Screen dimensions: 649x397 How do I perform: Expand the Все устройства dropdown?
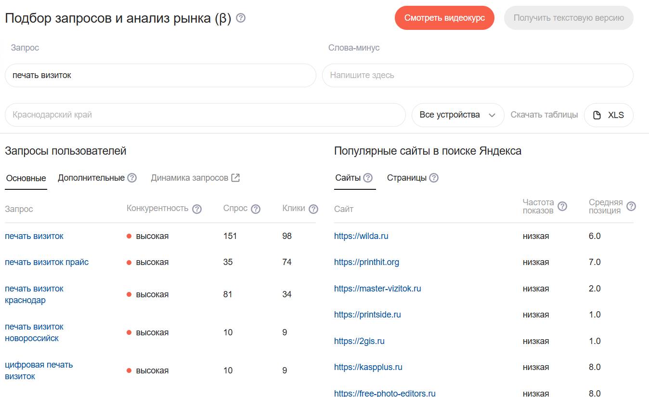(457, 115)
